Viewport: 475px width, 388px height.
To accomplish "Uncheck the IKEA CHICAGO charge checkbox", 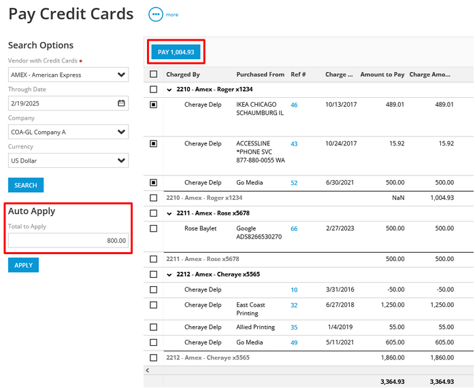I will click(x=154, y=105).
